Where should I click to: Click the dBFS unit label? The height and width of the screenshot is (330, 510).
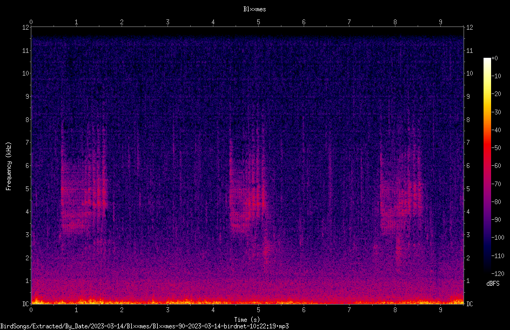[x=493, y=284]
